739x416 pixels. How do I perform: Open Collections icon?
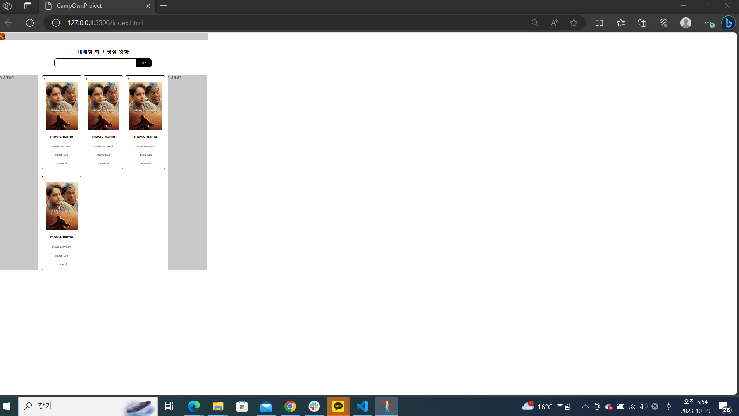[x=642, y=23]
